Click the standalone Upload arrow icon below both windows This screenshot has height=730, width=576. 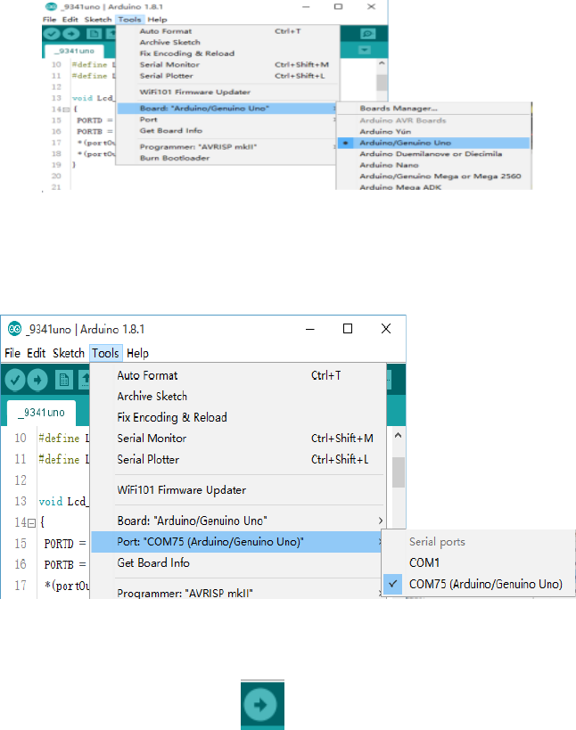[262, 704]
